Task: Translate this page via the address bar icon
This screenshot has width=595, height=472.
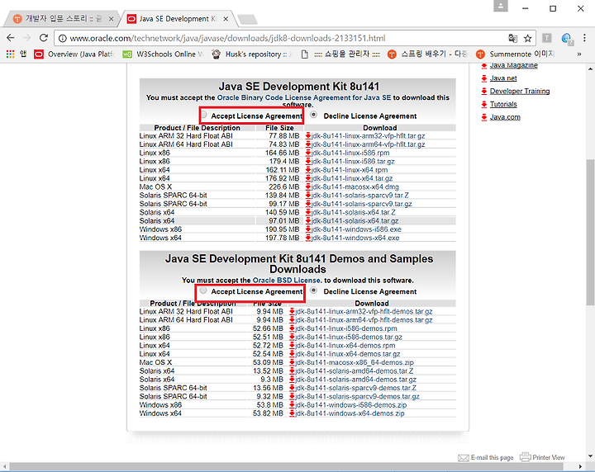Action: [x=512, y=38]
